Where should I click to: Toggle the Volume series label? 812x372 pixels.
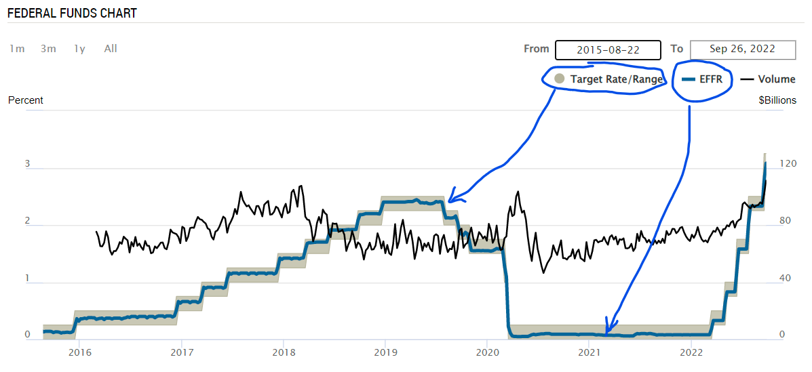point(777,79)
